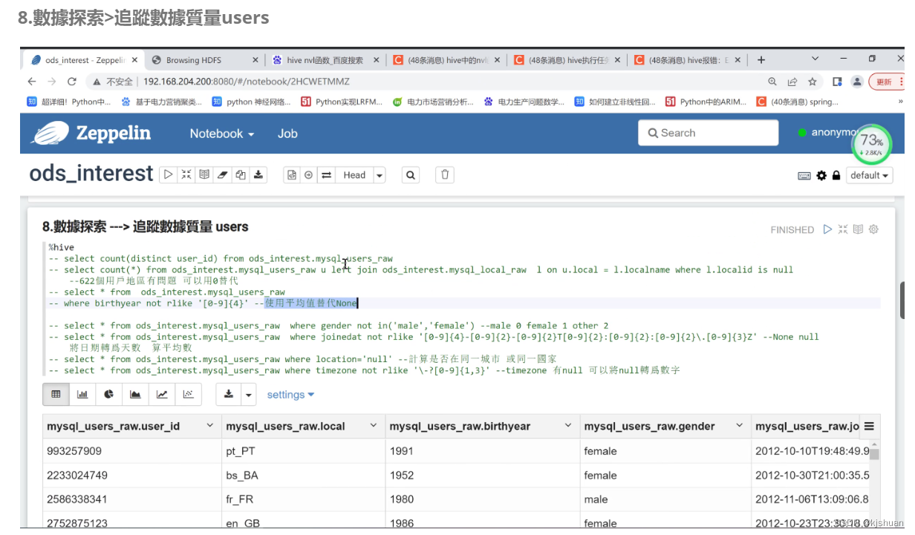Focus the Zeppelin Search field
Image resolution: width=915 pixels, height=535 pixels.
pyautogui.click(x=708, y=133)
